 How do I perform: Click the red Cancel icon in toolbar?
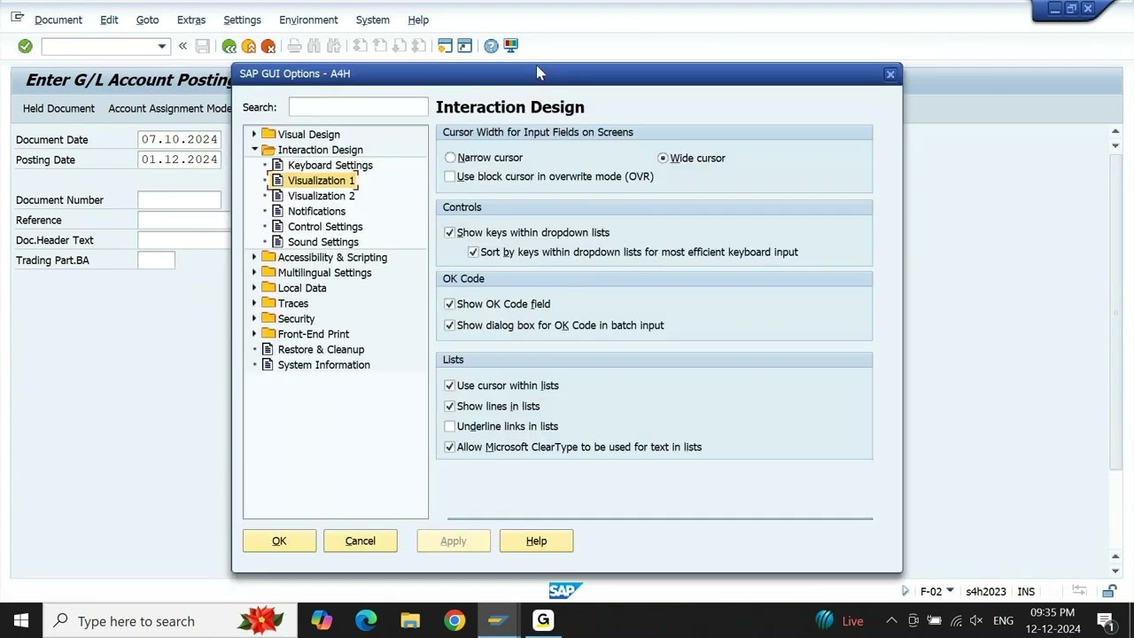pos(268,46)
